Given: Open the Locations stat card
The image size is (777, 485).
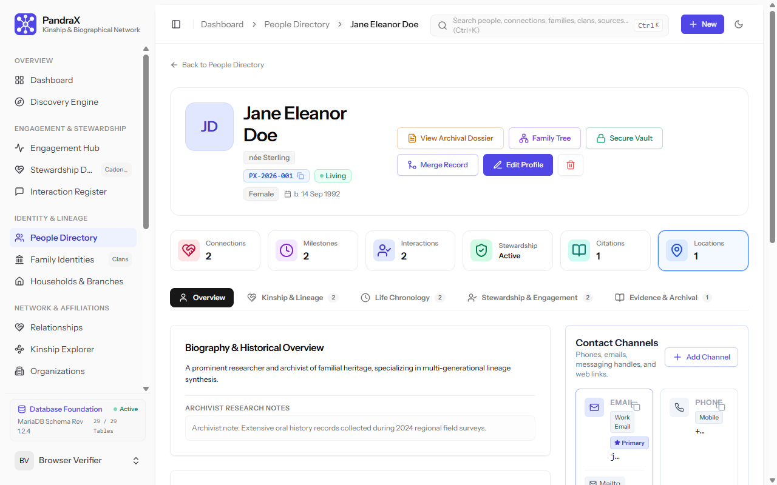Looking at the screenshot, I should tap(703, 250).
